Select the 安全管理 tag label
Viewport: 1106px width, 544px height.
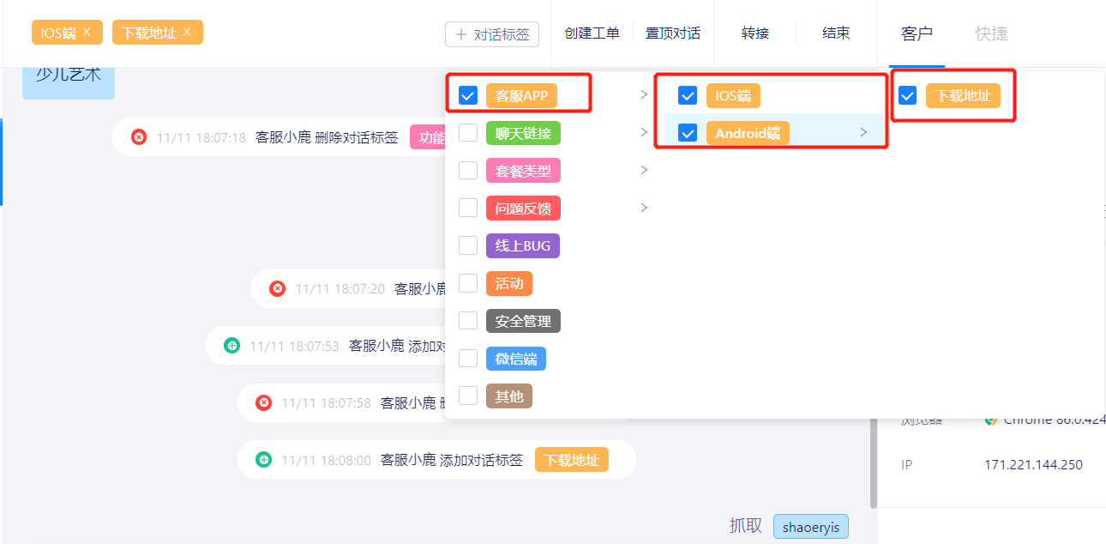click(523, 321)
